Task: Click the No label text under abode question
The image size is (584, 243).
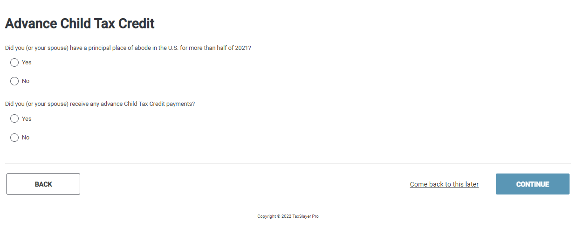Action: (26, 81)
